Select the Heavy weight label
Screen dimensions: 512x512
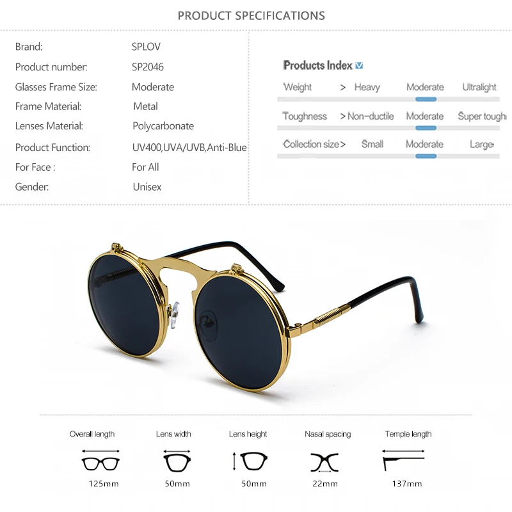pos(367,87)
